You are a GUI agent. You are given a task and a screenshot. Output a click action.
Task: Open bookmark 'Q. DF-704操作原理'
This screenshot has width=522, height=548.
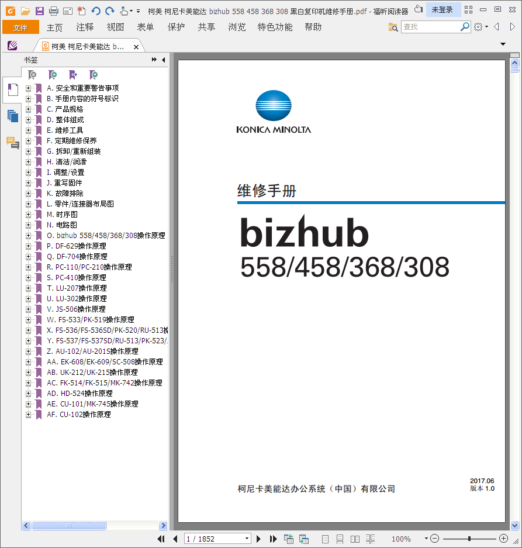click(x=77, y=257)
